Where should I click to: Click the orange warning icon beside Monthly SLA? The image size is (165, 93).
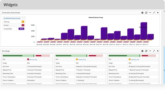click(x=130, y=59)
